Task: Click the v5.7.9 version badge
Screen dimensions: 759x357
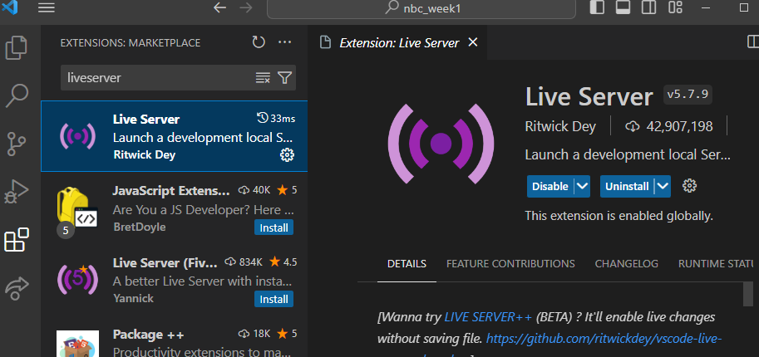Action: pos(688,95)
